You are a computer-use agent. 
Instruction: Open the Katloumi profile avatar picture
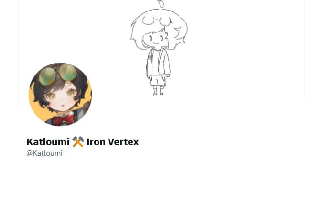60,95
